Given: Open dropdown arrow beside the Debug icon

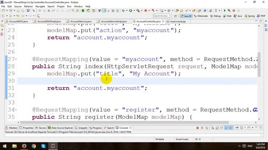Looking at the screenshot, I should (x=126, y=10).
